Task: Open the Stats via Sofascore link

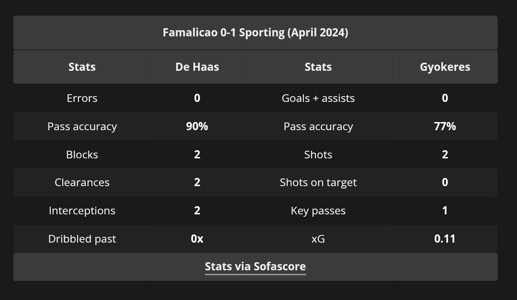Action: [255, 267]
